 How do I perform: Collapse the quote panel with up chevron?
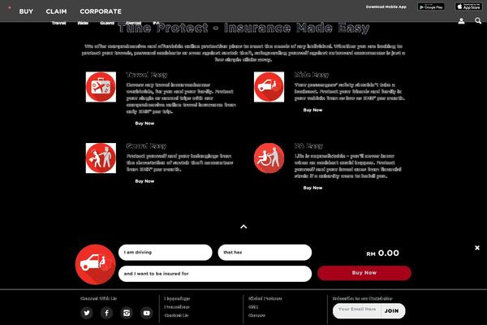[x=243, y=227]
